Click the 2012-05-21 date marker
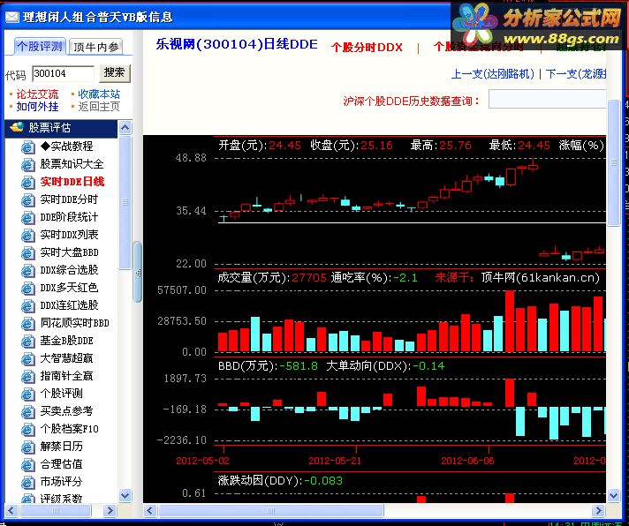The height and width of the screenshot is (526, 629). click(x=335, y=461)
